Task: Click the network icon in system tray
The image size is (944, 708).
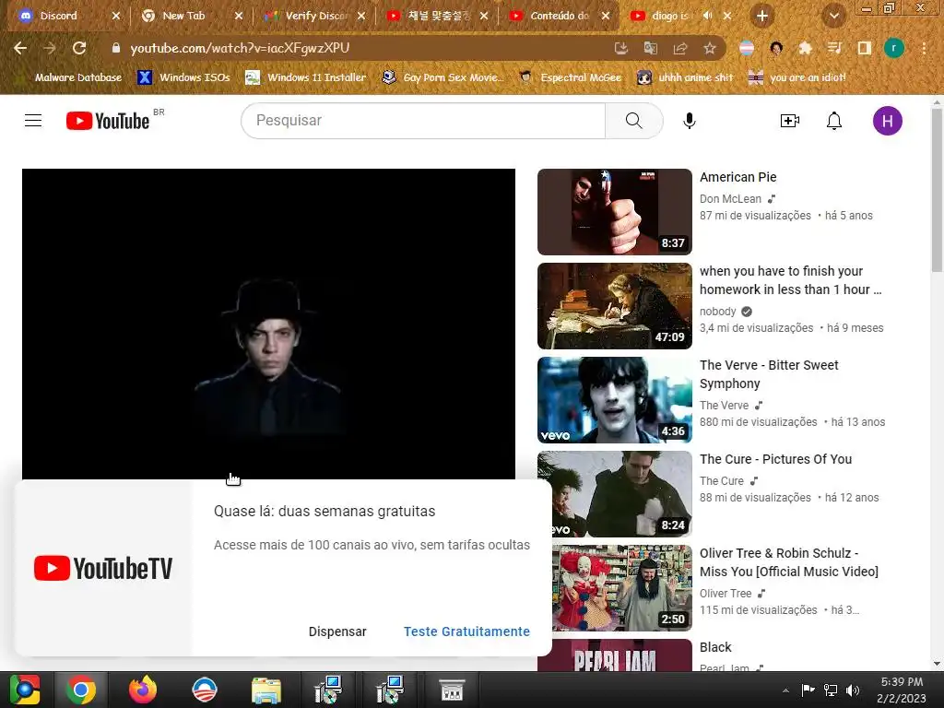Action: 831,690
